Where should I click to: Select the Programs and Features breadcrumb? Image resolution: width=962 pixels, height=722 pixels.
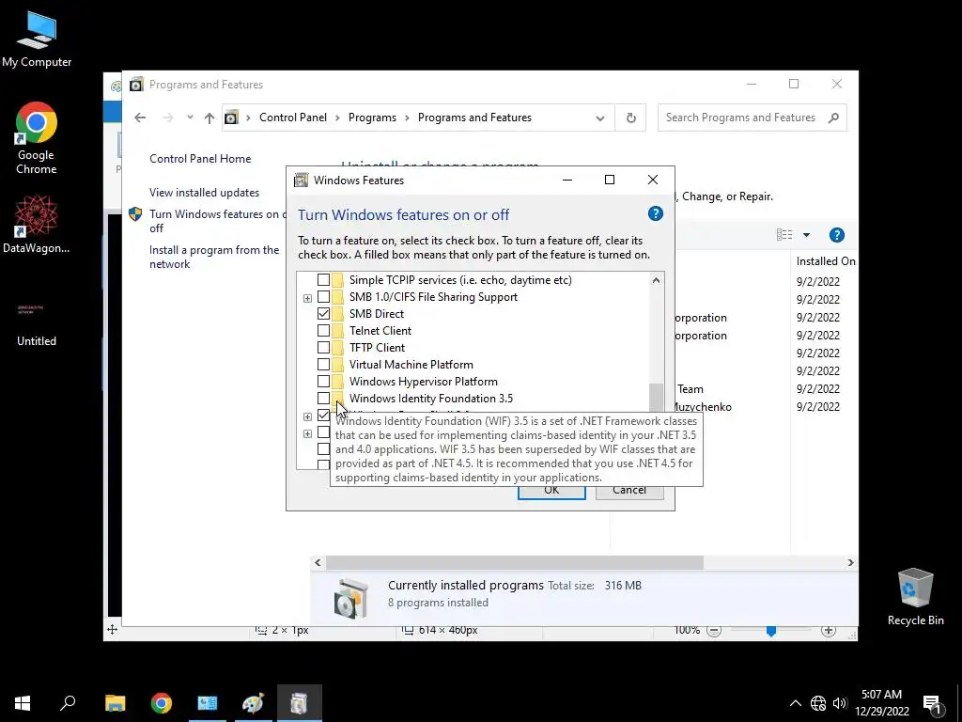coord(474,118)
